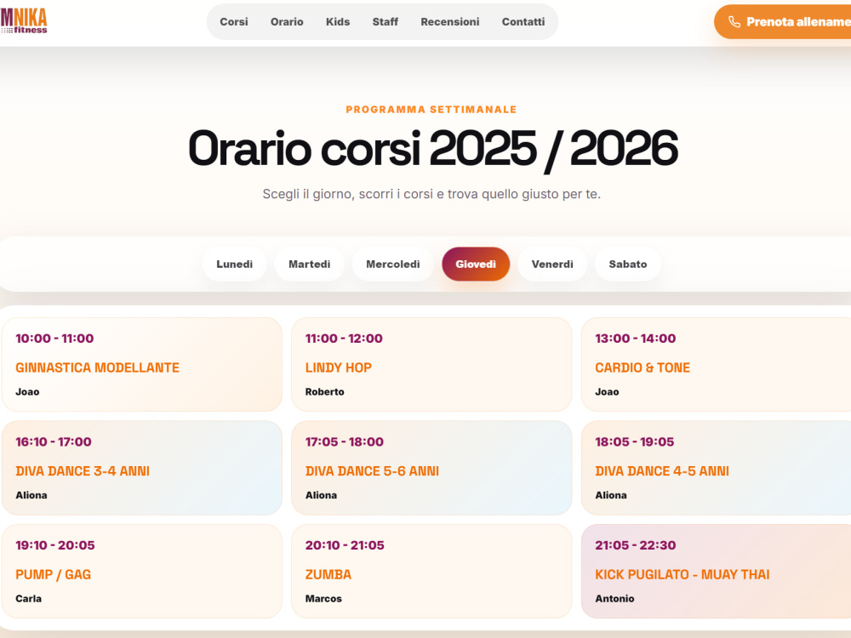The height and width of the screenshot is (638, 851).
Task: Select the Sabato day tab
Action: pyautogui.click(x=628, y=265)
